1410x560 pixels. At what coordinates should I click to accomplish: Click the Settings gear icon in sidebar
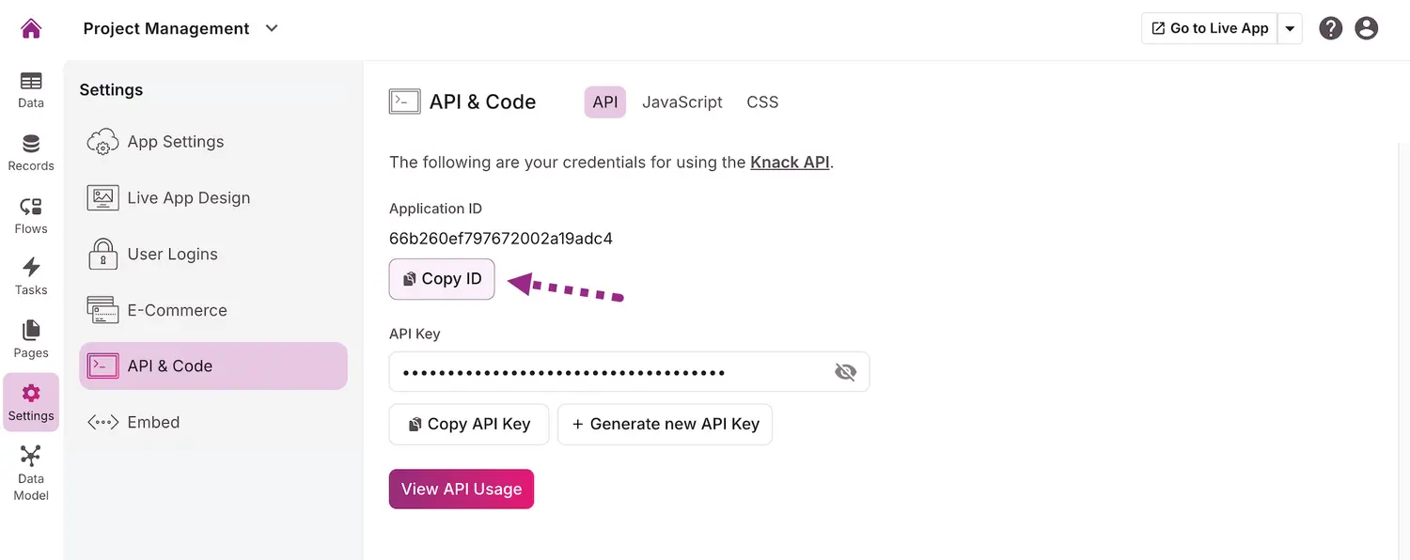tap(30, 395)
